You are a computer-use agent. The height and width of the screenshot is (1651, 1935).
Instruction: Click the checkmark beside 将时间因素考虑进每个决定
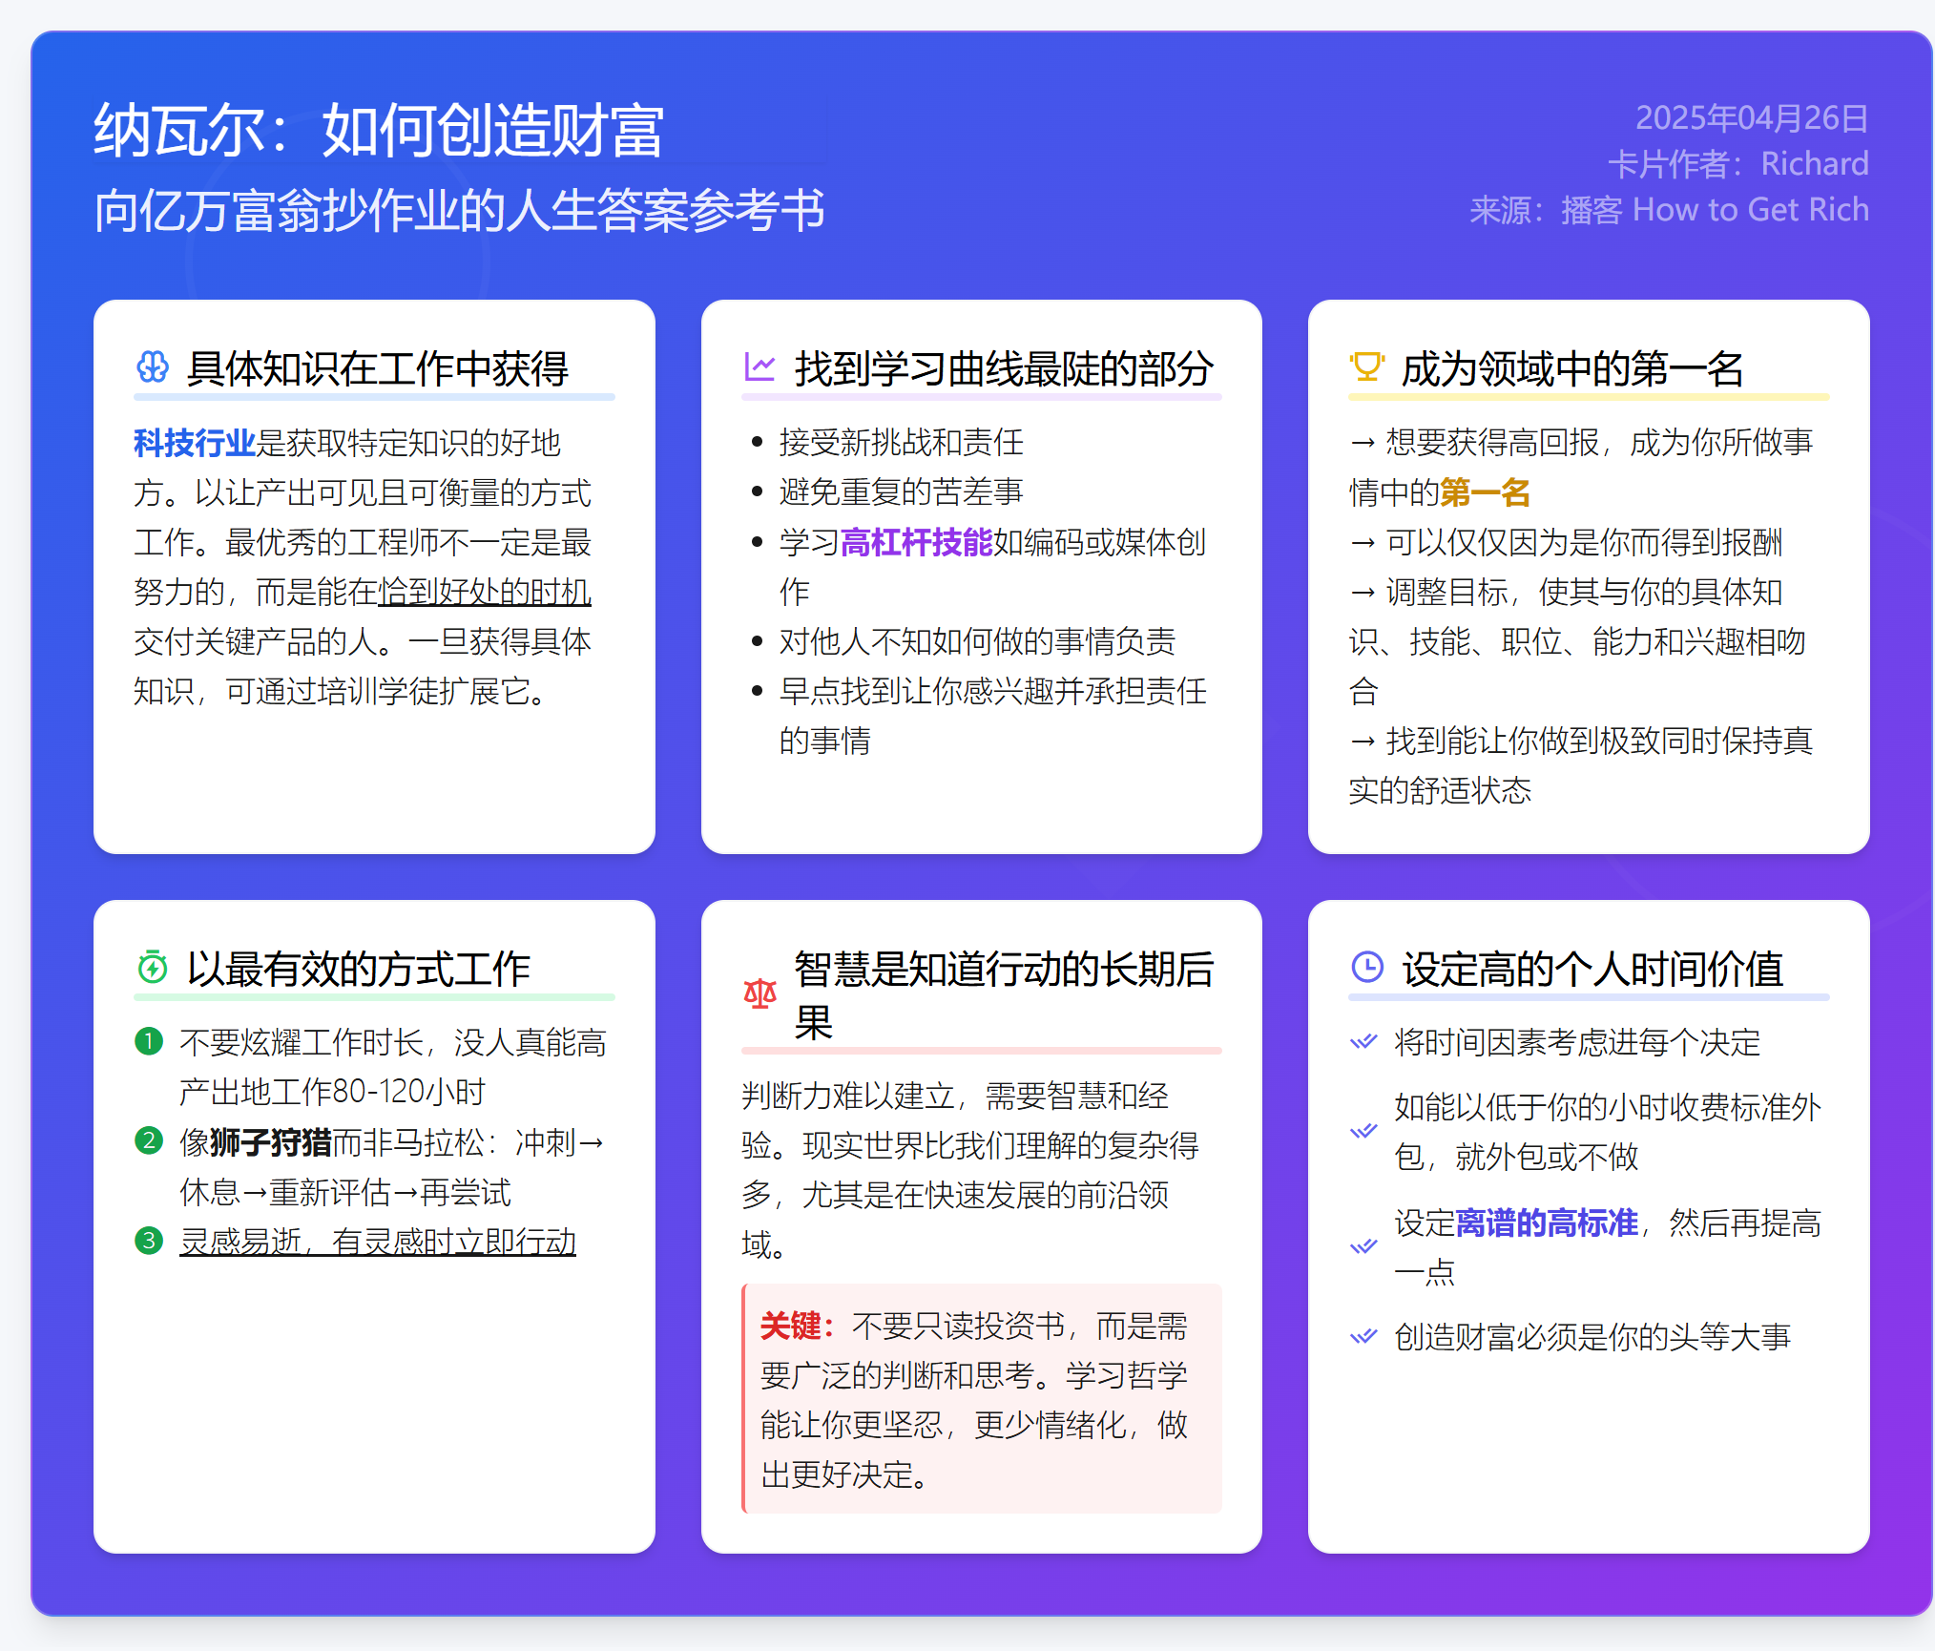click(x=1363, y=1041)
